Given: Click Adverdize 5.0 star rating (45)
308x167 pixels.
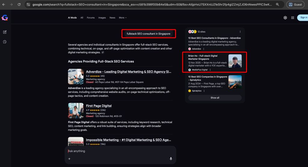Looking at the screenshot, I should (x=95, y=76).
